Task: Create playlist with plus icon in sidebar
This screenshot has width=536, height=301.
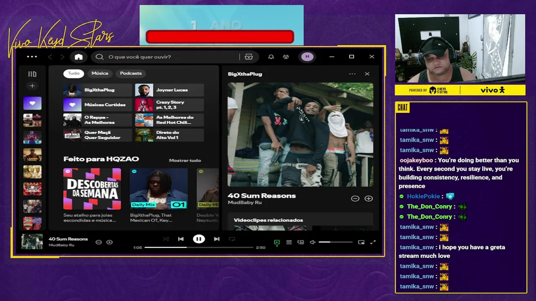Action: (x=32, y=86)
